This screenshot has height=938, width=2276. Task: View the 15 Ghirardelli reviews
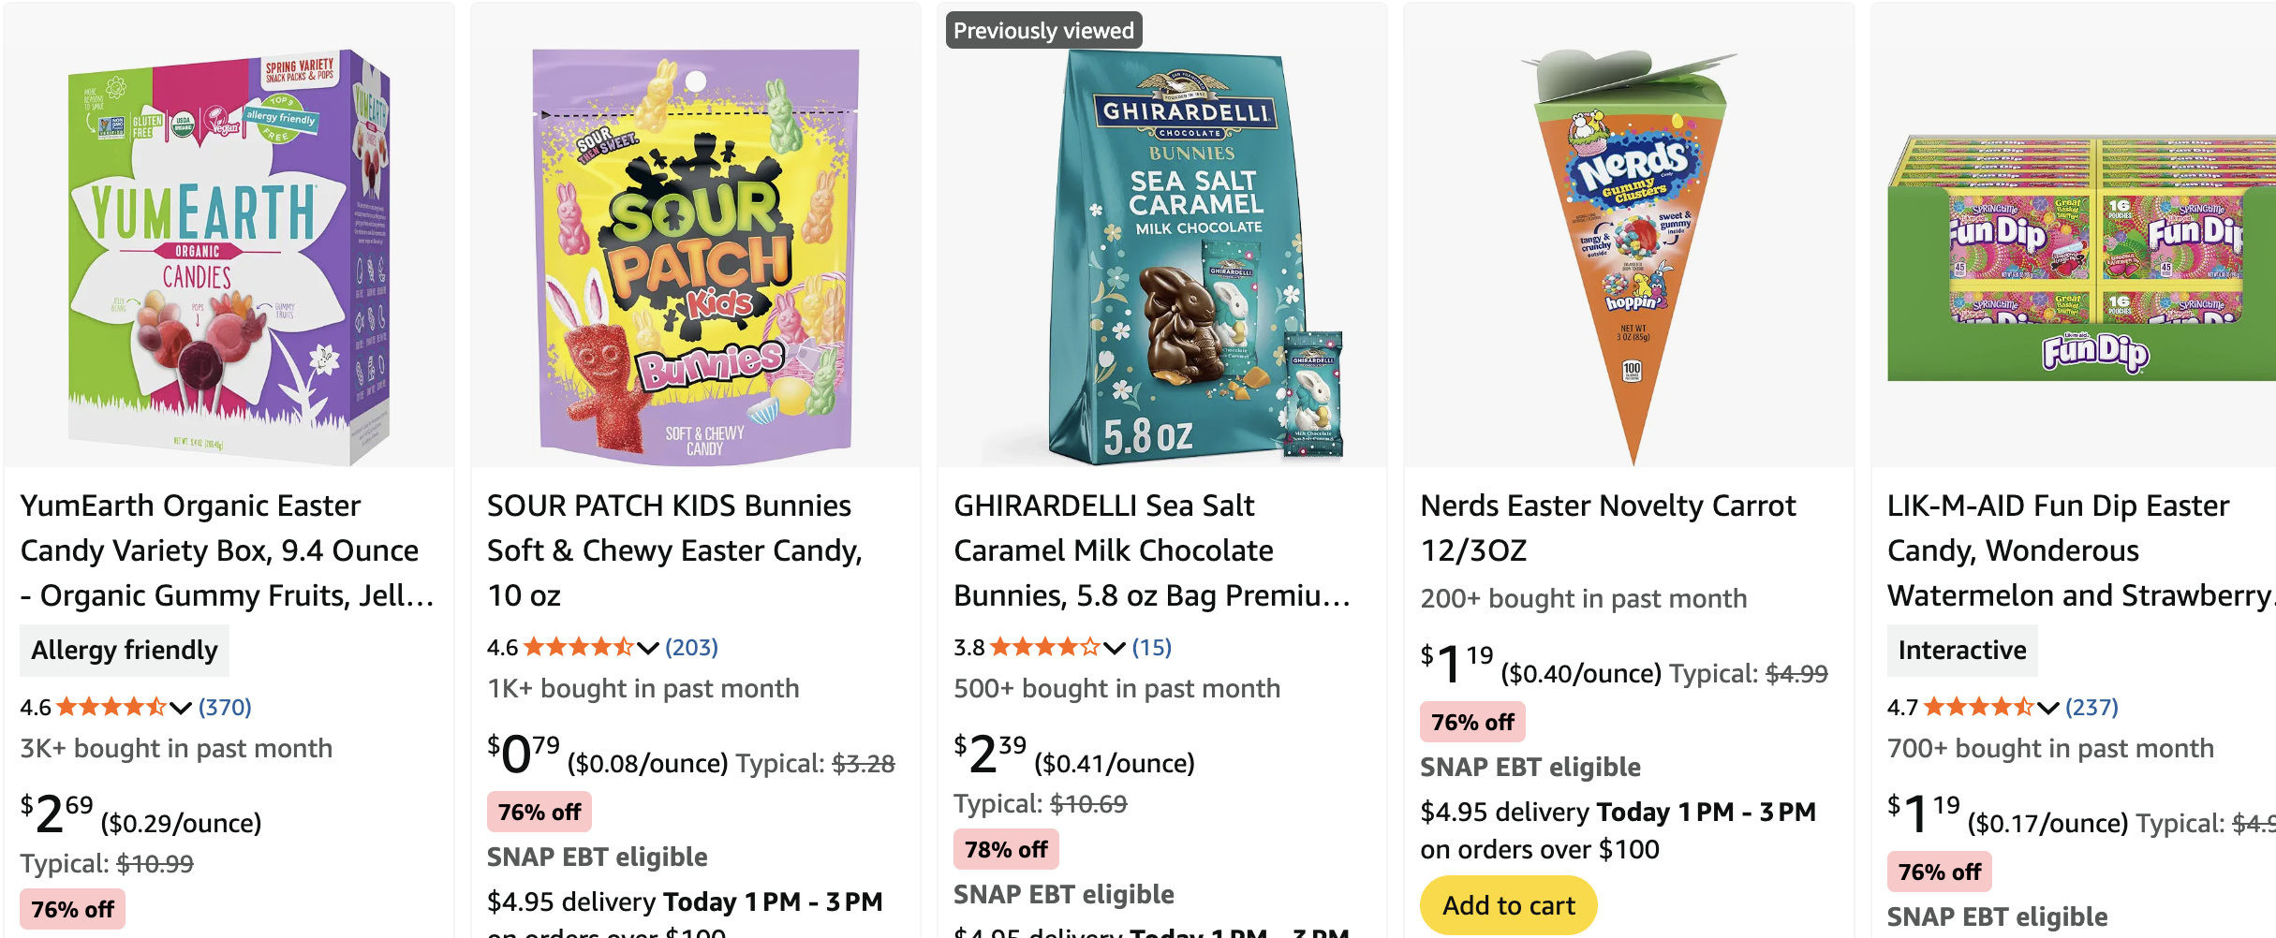[1151, 647]
